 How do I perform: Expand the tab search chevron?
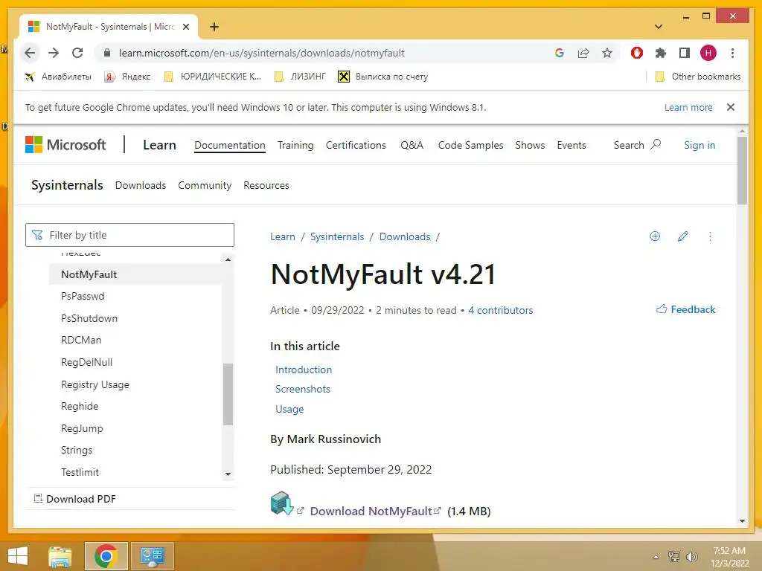tap(659, 27)
